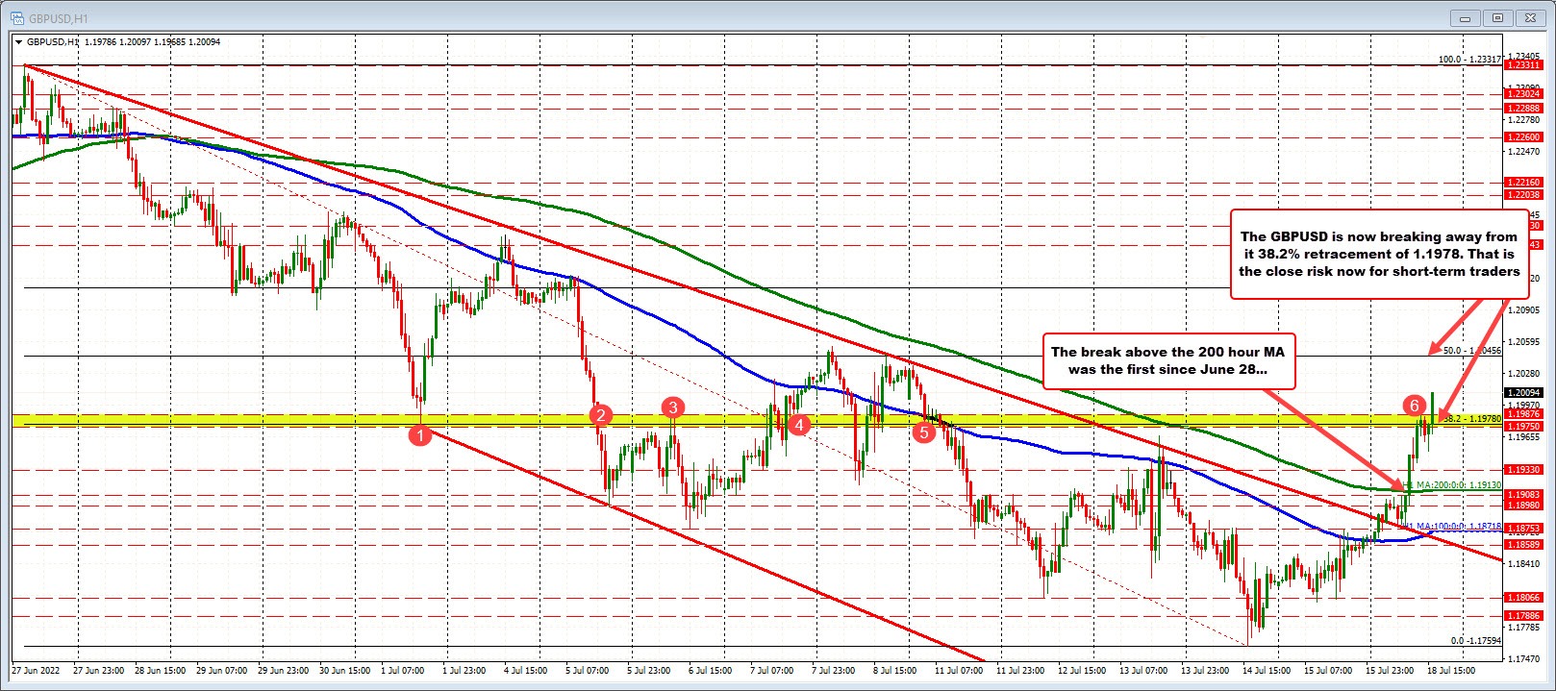This screenshot has width=1556, height=691.
Task: Click the red price tag 1.22600
Action: click(x=1523, y=137)
